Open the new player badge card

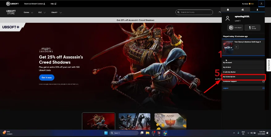[x=235, y=27]
